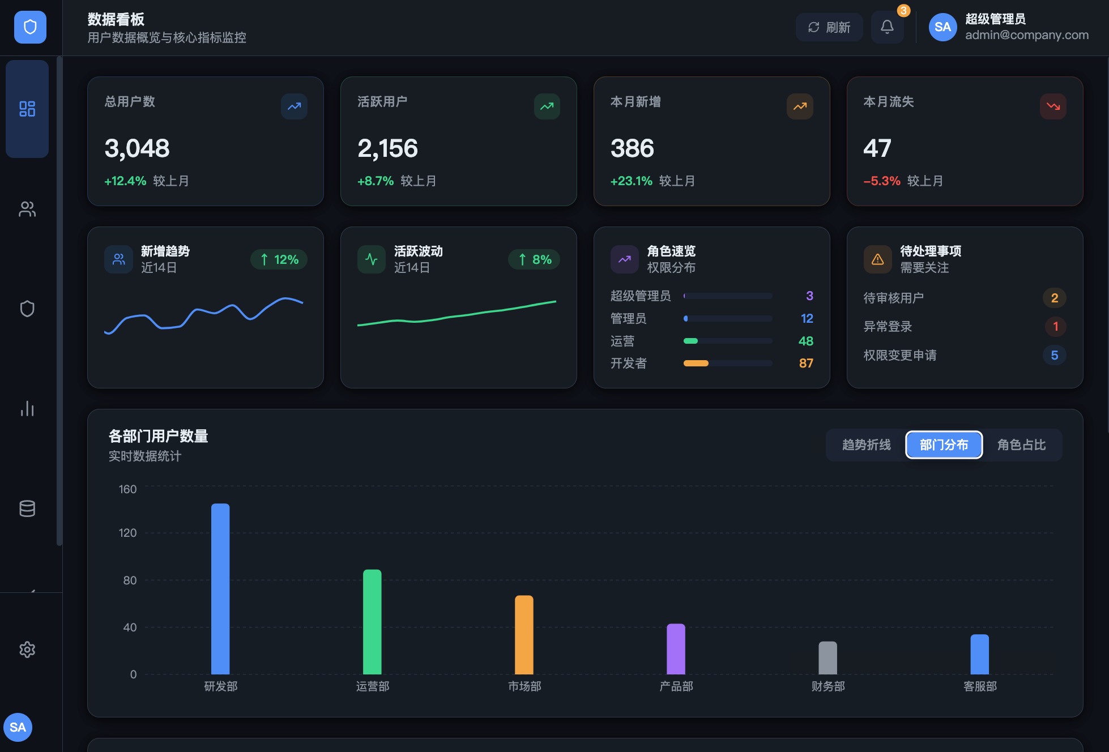Click the sidebar vertical scrollbar

[59, 301]
